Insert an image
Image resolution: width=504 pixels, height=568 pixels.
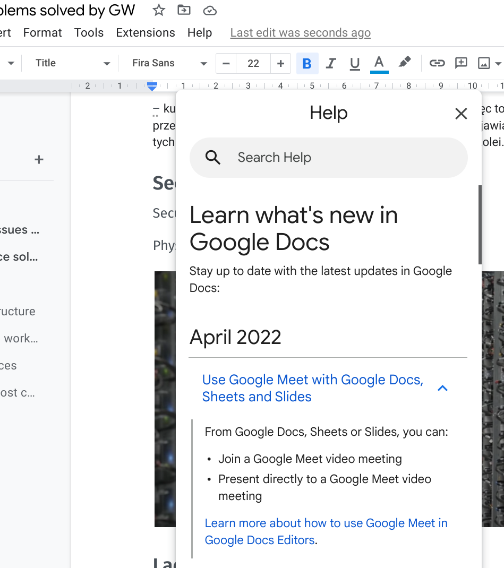[484, 63]
